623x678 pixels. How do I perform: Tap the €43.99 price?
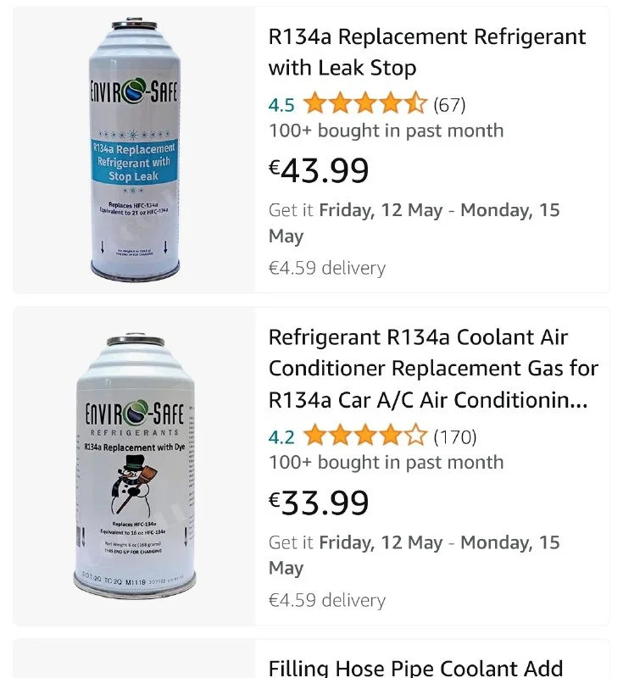click(x=320, y=170)
